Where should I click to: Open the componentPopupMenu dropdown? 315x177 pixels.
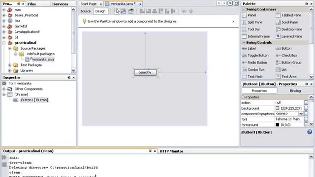[301, 114]
